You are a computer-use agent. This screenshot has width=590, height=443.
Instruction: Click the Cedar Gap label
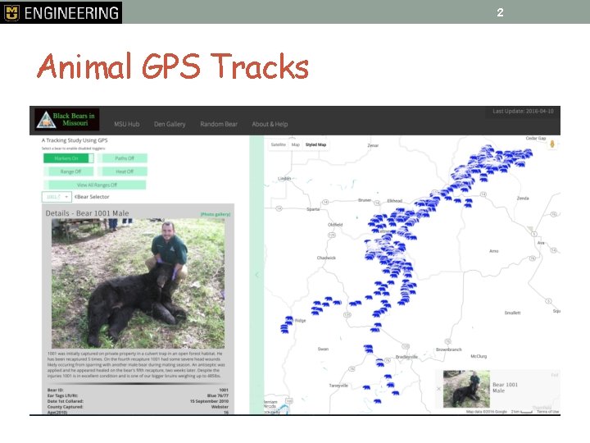[535, 139]
